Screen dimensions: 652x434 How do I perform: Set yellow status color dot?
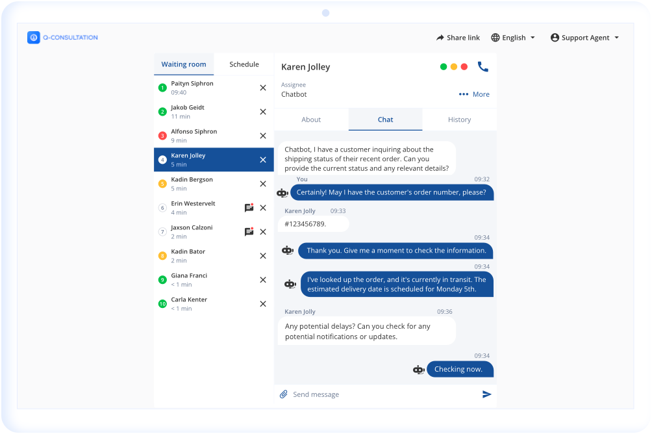454,66
